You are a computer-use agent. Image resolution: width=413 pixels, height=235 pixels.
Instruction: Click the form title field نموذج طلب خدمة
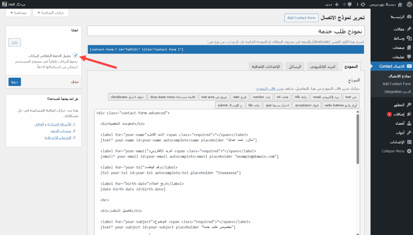point(226,31)
